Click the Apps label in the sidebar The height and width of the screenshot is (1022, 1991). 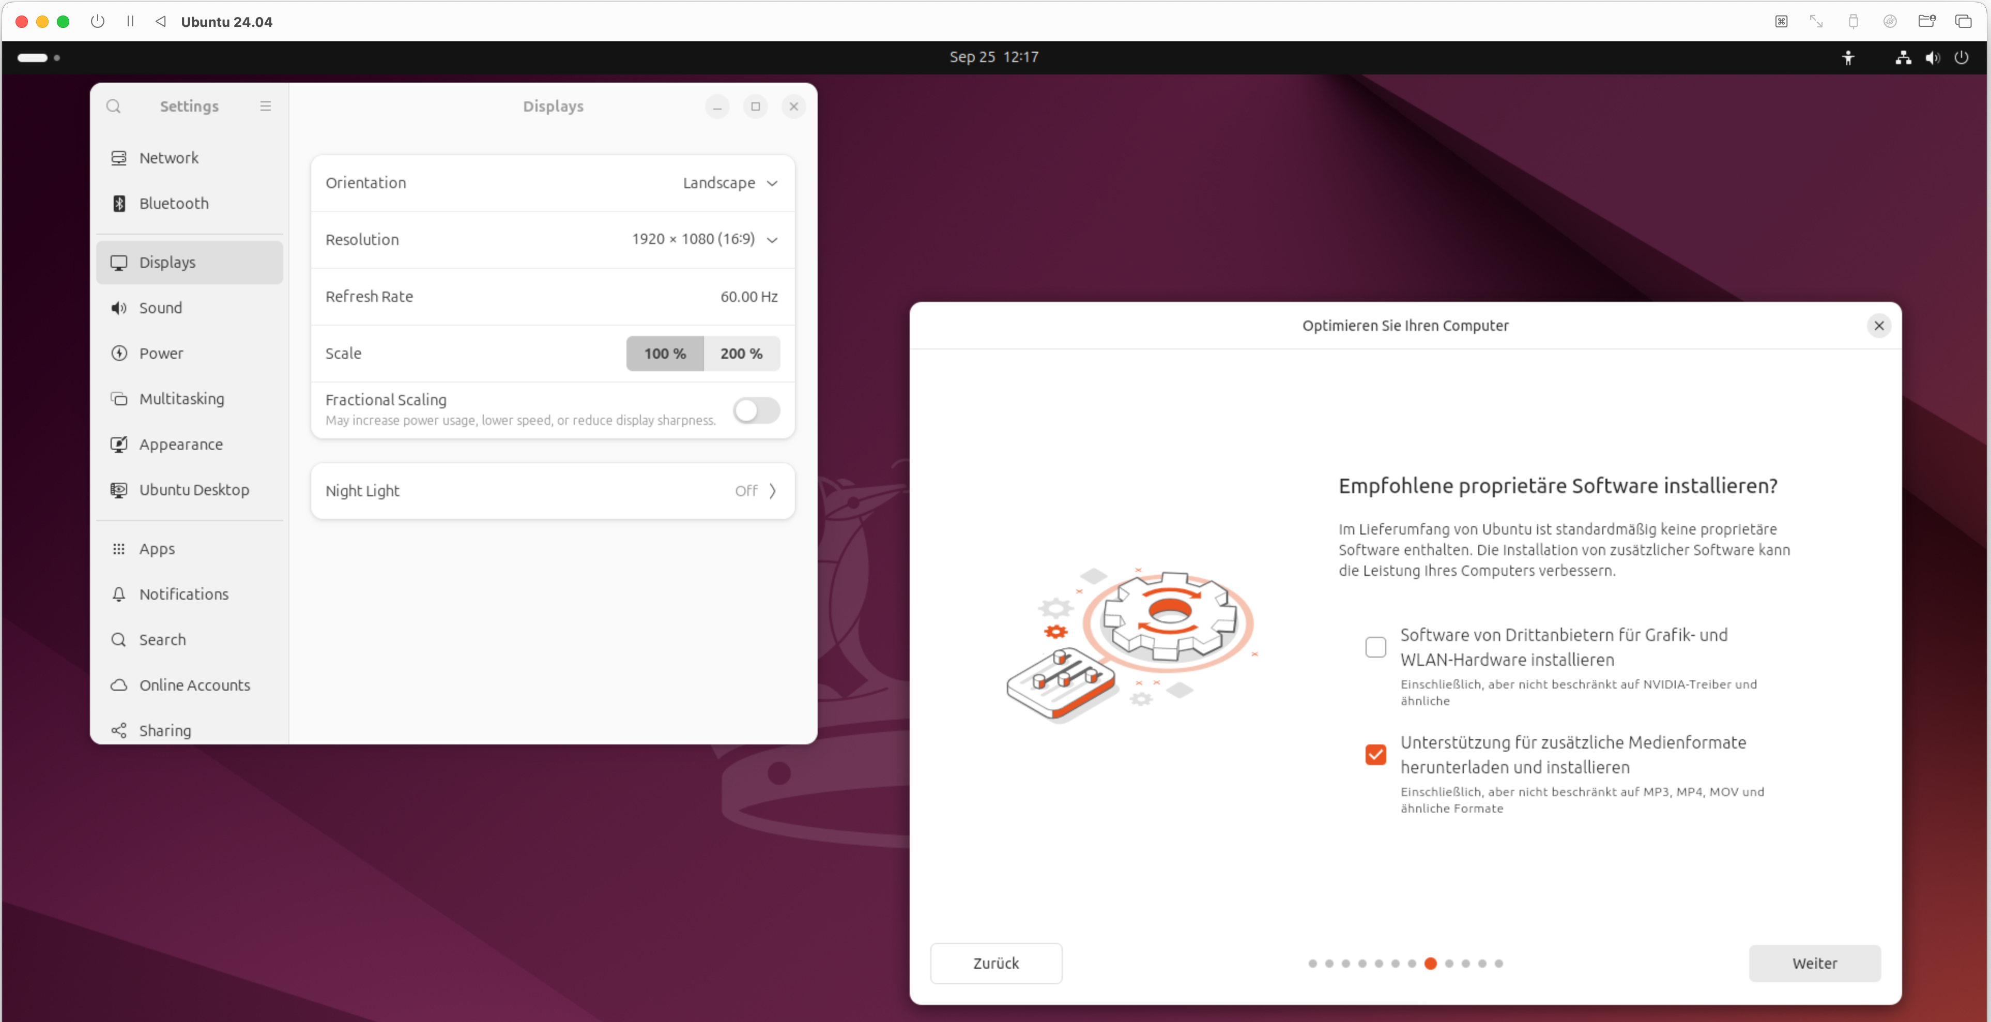[157, 549]
